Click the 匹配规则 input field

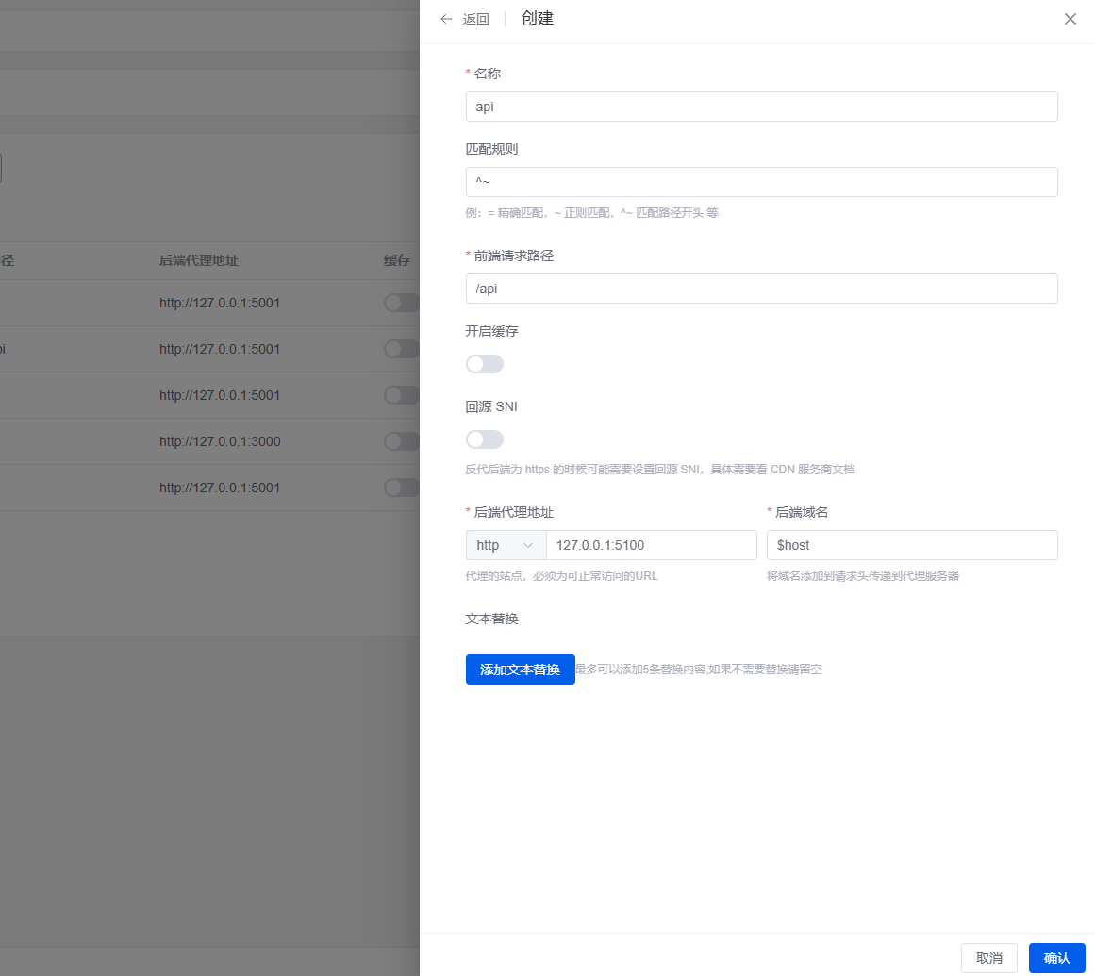coord(761,182)
